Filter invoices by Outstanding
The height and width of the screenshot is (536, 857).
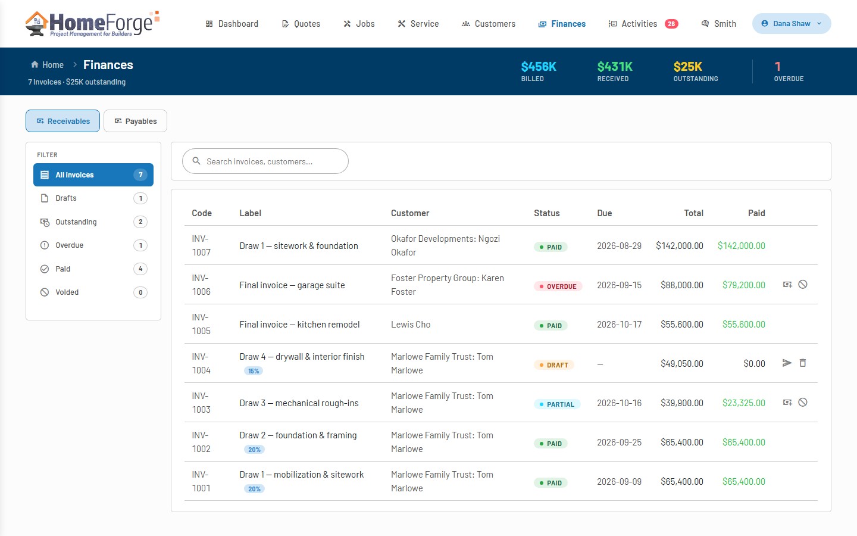(x=93, y=222)
